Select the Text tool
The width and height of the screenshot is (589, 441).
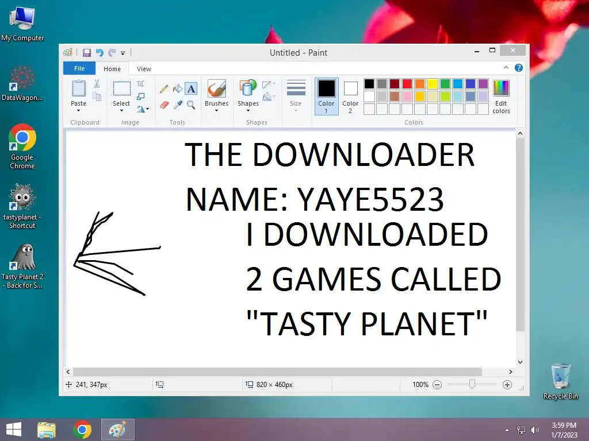[x=191, y=88]
